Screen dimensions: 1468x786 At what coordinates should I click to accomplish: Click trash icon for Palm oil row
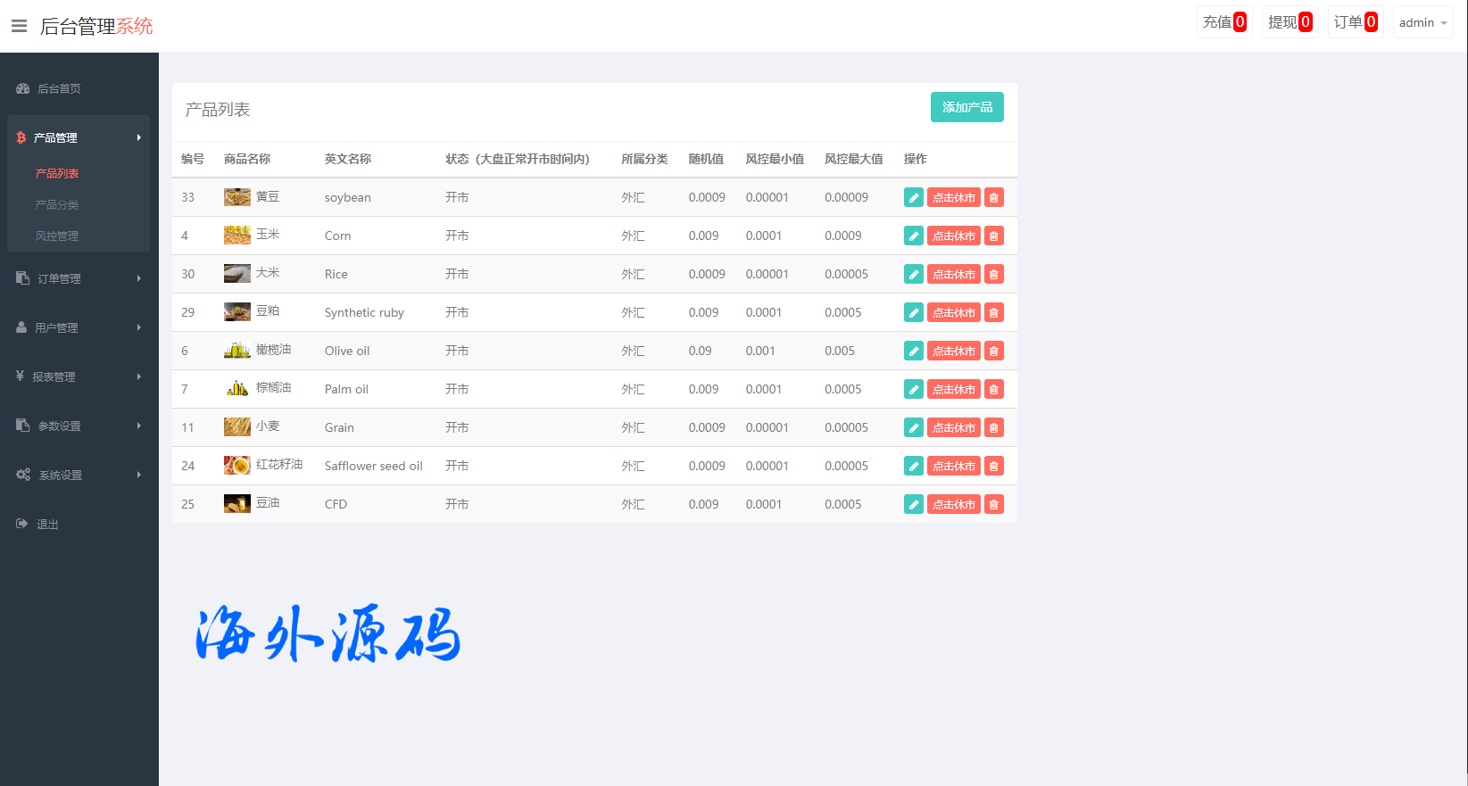pos(993,390)
